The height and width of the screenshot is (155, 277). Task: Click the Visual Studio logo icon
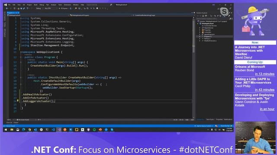[6, 5]
